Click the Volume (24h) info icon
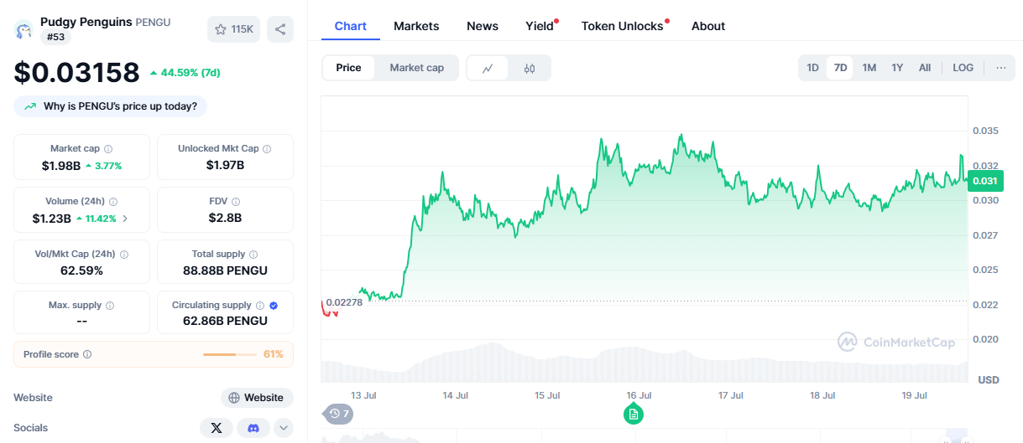 tap(113, 202)
